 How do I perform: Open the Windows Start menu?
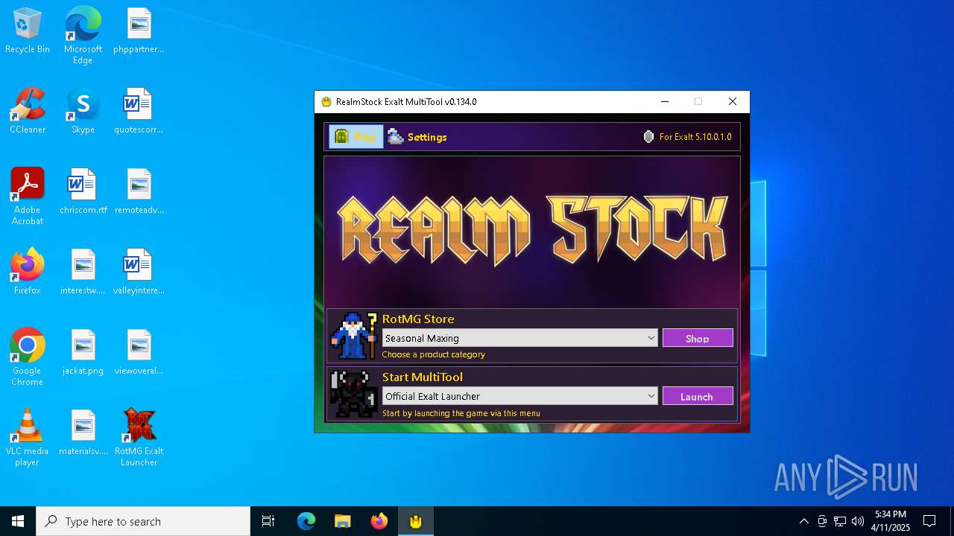click(18, 521)
